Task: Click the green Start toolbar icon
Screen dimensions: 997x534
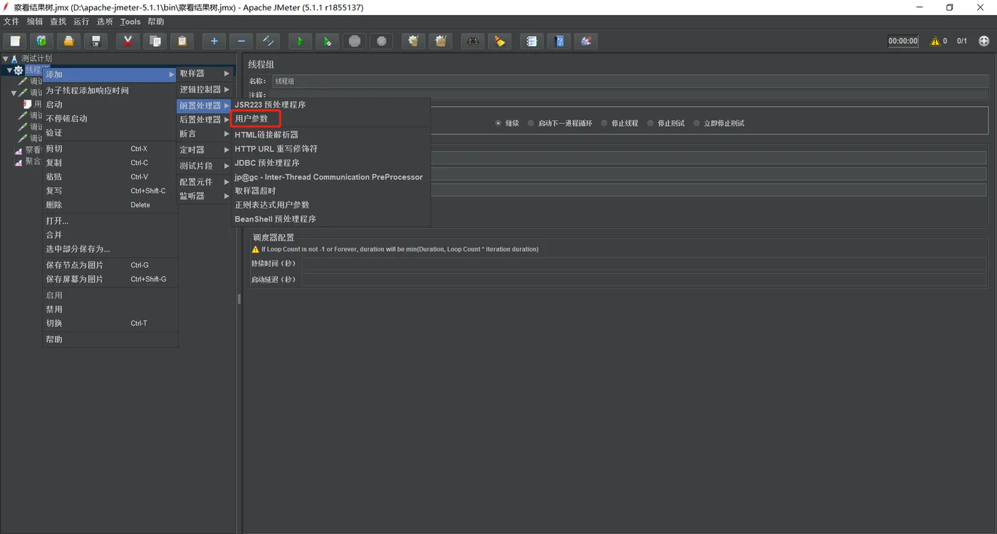Action: pos(300,41)
